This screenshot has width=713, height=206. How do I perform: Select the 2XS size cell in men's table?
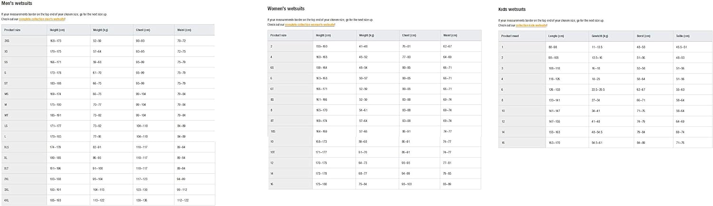[x=7, y=41]
